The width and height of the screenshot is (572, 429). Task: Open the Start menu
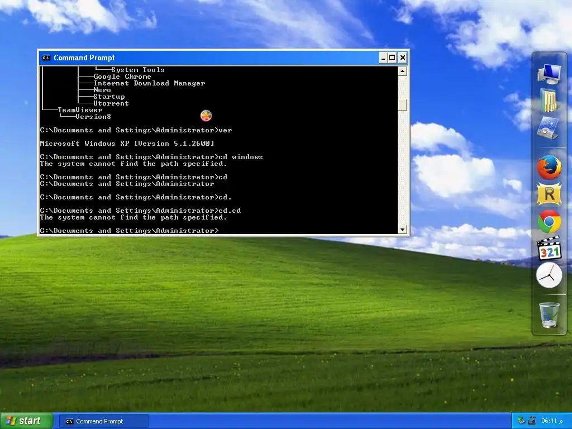[x=27, y=421]
